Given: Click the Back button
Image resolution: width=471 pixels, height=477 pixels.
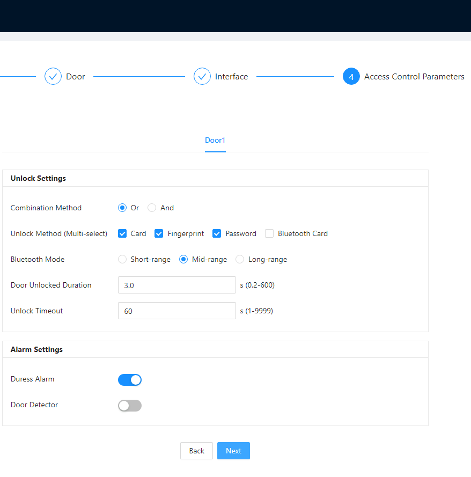Looking at the screenshot, I should tap(196, 451).
